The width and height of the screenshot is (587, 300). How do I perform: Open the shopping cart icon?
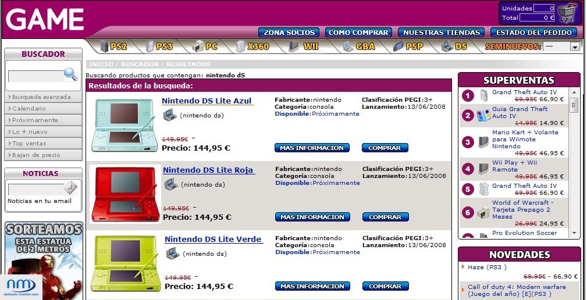pyautogui.click(x=568, y=13)
